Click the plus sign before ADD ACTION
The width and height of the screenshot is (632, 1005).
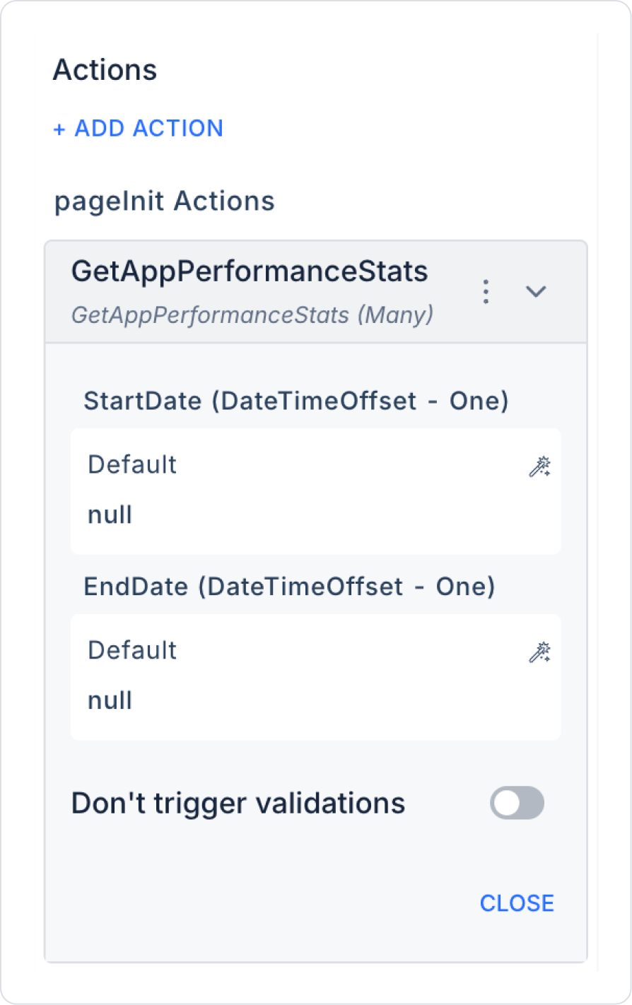coord(59,129)
